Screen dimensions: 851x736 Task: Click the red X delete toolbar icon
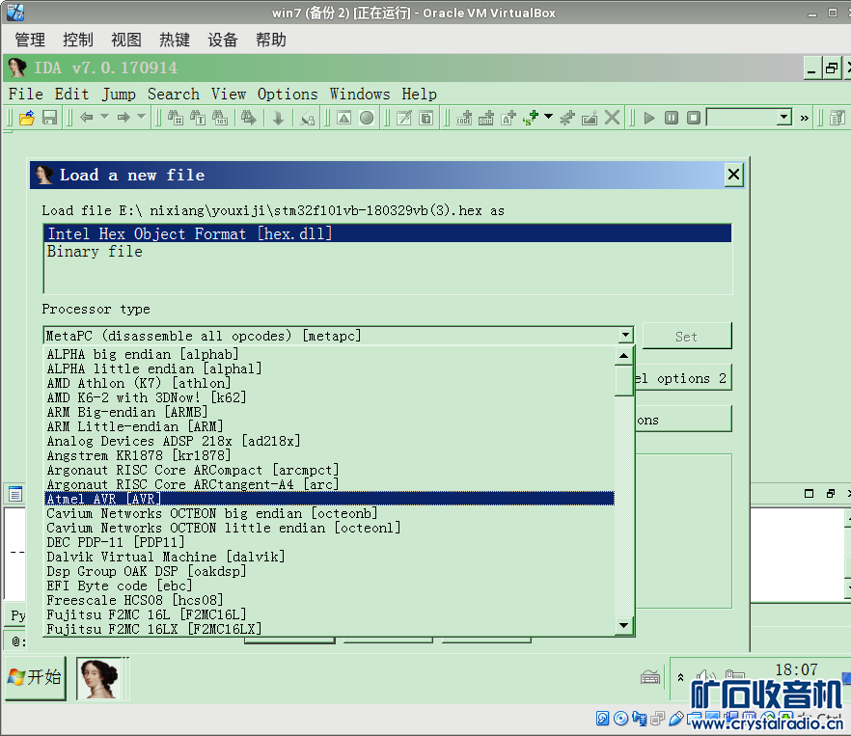(612, 118)
